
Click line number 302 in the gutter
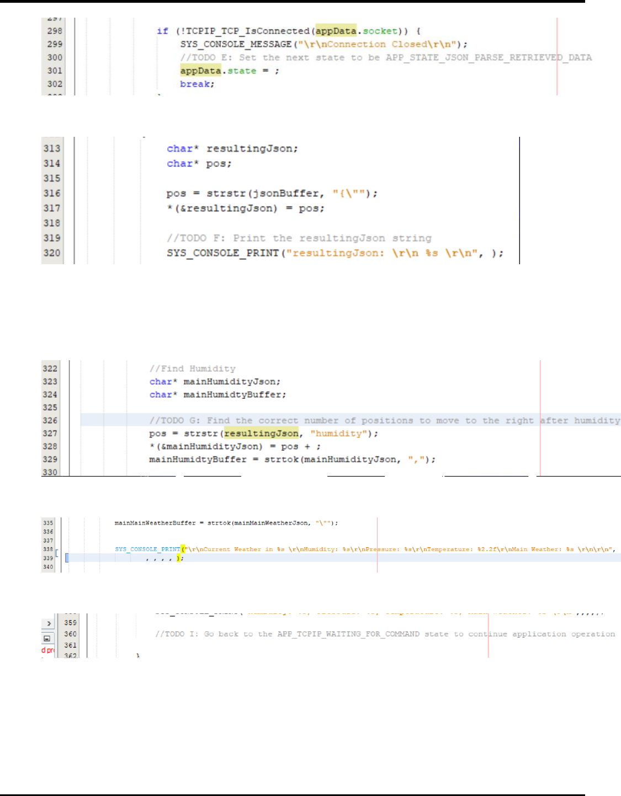tap(55, 84)
